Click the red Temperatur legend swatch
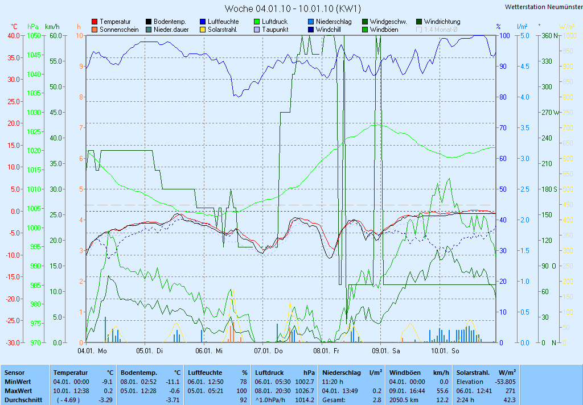The height and width of the screenshot is (405, 583). click(95, 22)
